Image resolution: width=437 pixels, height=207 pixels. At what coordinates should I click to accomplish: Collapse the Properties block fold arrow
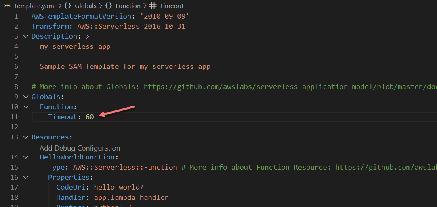(x=26, y=177)
